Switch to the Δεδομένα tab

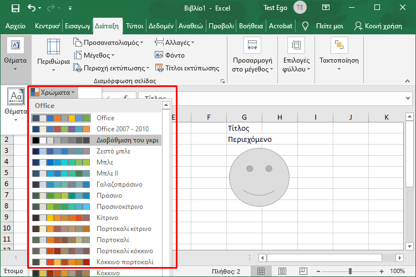click(x=161, y=26)
